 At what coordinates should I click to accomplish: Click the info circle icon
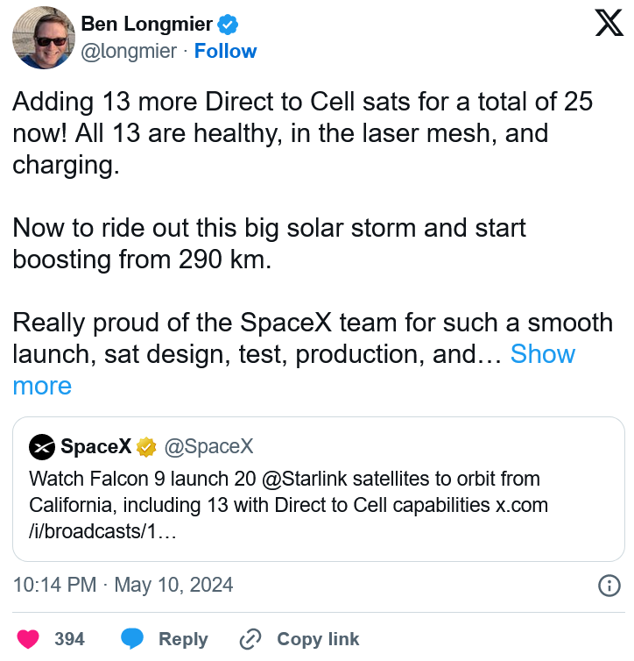point(609,586)
